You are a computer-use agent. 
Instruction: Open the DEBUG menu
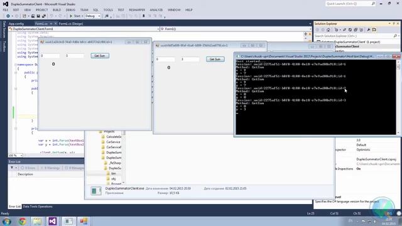70,10
